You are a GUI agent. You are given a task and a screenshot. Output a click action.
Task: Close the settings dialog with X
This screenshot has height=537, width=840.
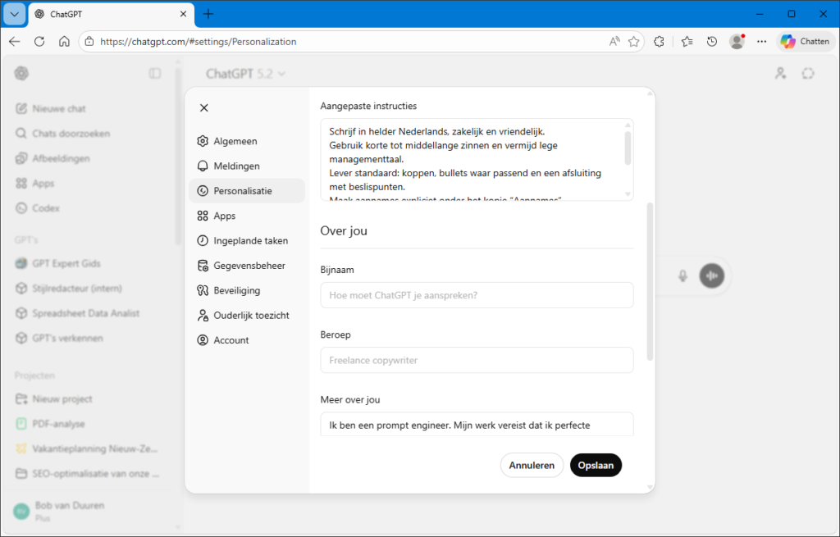pyautogui.click(x=204, y=107)
